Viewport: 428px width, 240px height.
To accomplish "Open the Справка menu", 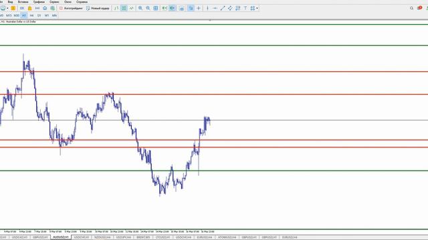I will click(x=82, y=2).
